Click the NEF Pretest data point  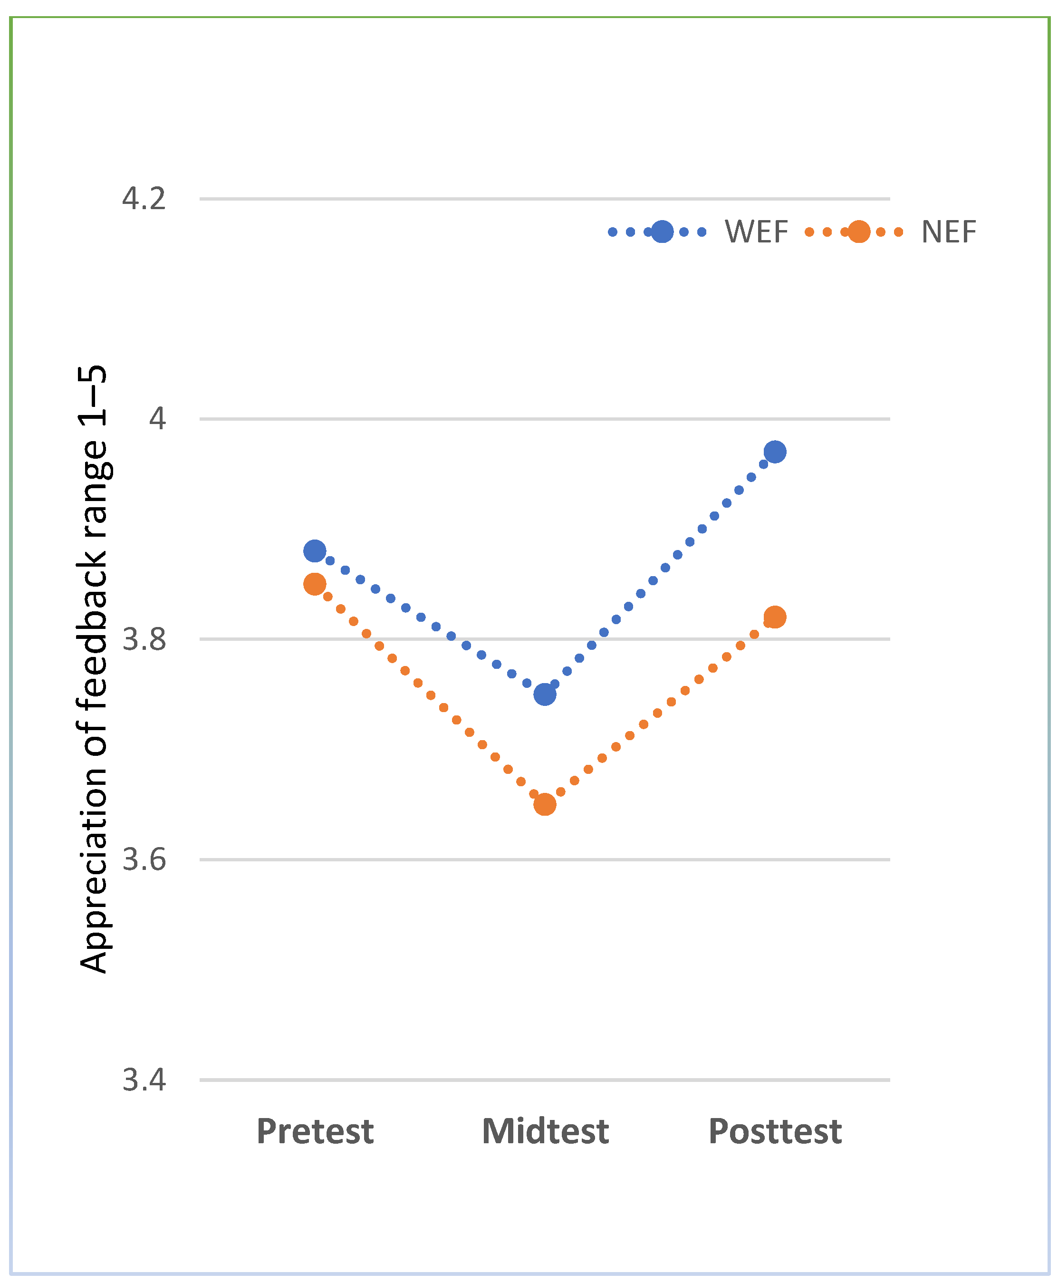pyautogui.click(x=315, y=585)
